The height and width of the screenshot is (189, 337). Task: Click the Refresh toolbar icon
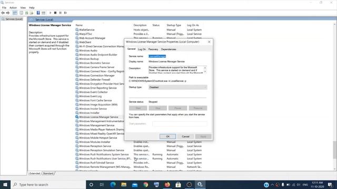pyautogui.click(x=26, y=13)
